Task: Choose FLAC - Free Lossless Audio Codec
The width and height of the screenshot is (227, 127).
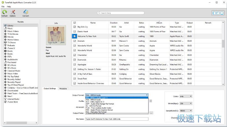Action: tap(117, 108)
